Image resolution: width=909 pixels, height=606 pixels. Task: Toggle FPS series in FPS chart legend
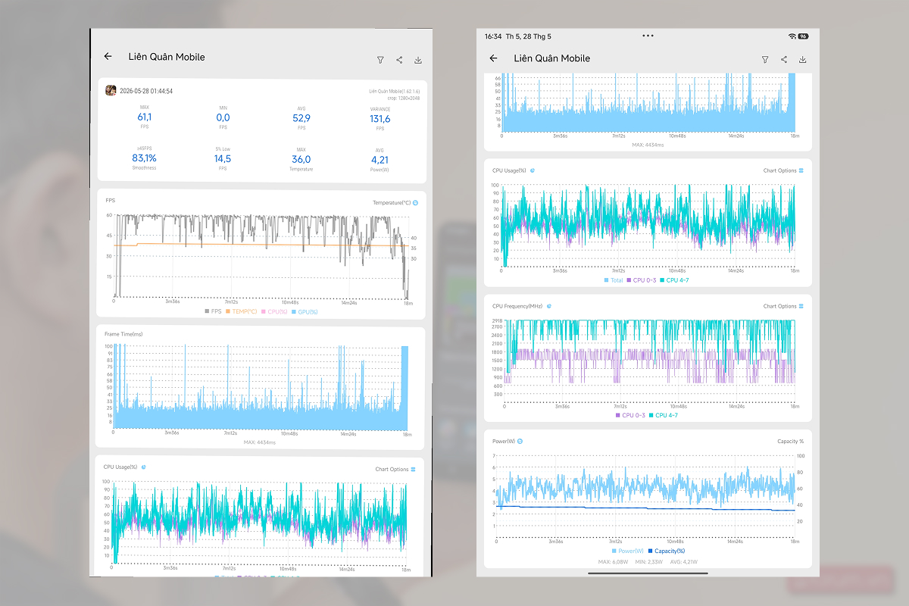[213, 311]
